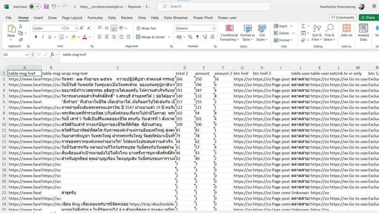The width and height of the screenshot is (379, 213).
Task: Expand Merge & Center dropdown arrow
Action: tap(169, 37)
